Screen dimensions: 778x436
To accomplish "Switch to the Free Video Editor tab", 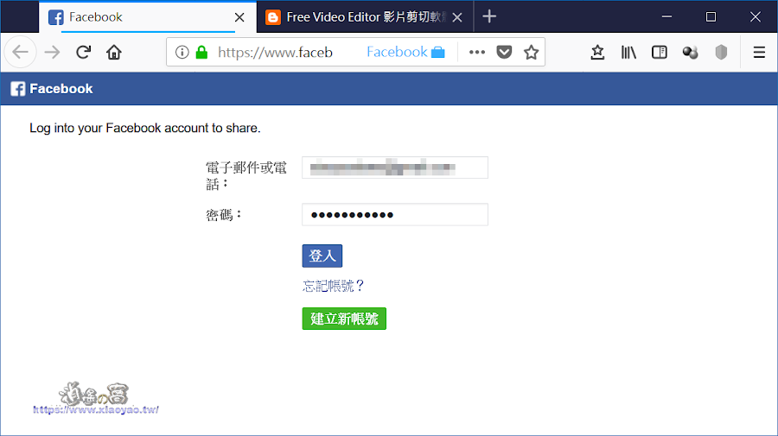I will (x=365, y=17).
